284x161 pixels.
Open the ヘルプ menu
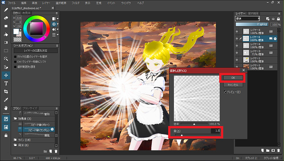click(x=141, y=3)
